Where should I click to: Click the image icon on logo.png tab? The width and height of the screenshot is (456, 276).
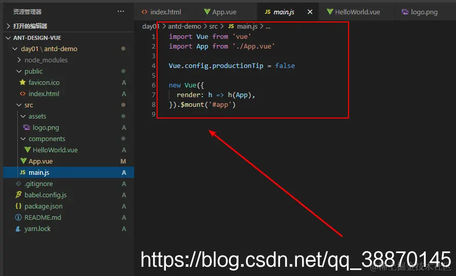(x=405, y=12)
